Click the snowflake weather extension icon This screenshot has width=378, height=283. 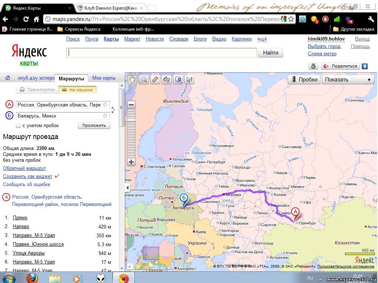pos(348,19)
